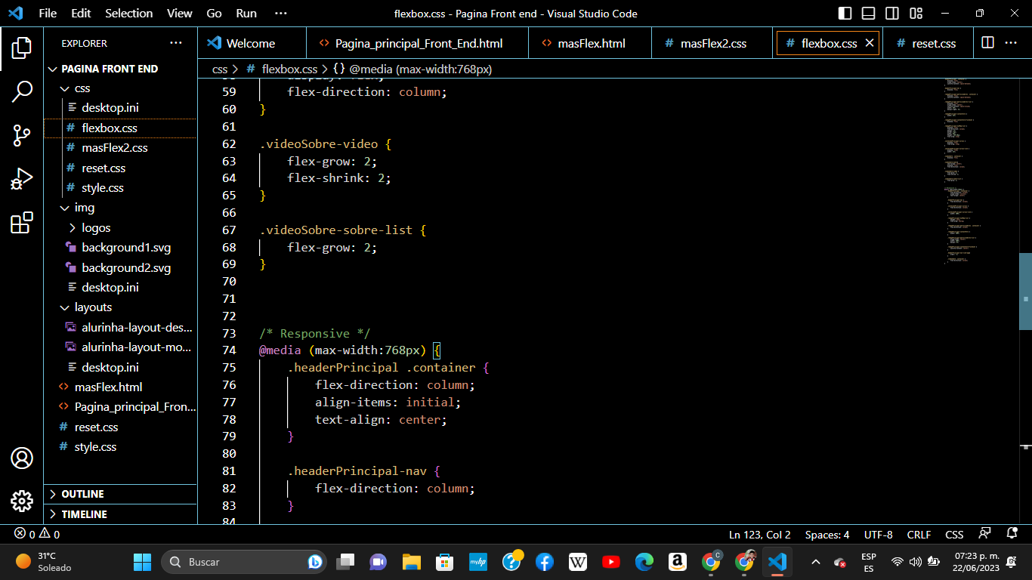The width and height of the screenshot is (1032, 580).
Task: Click the errors and warnings status indicator
Action: click(x=37, y=535)
